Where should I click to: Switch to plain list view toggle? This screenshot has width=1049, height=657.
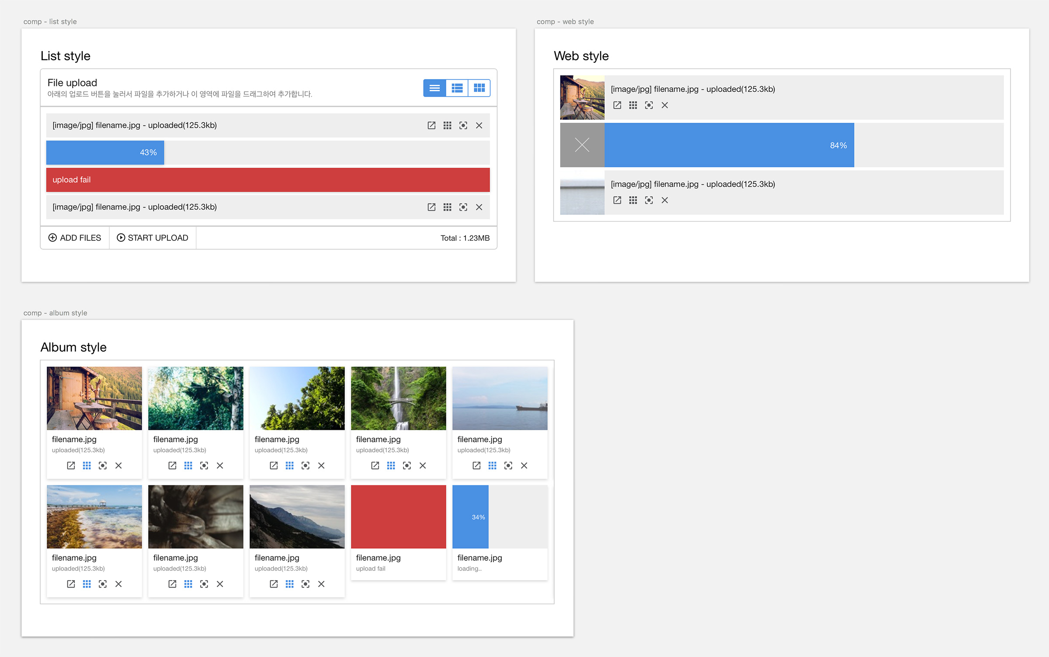434,88
